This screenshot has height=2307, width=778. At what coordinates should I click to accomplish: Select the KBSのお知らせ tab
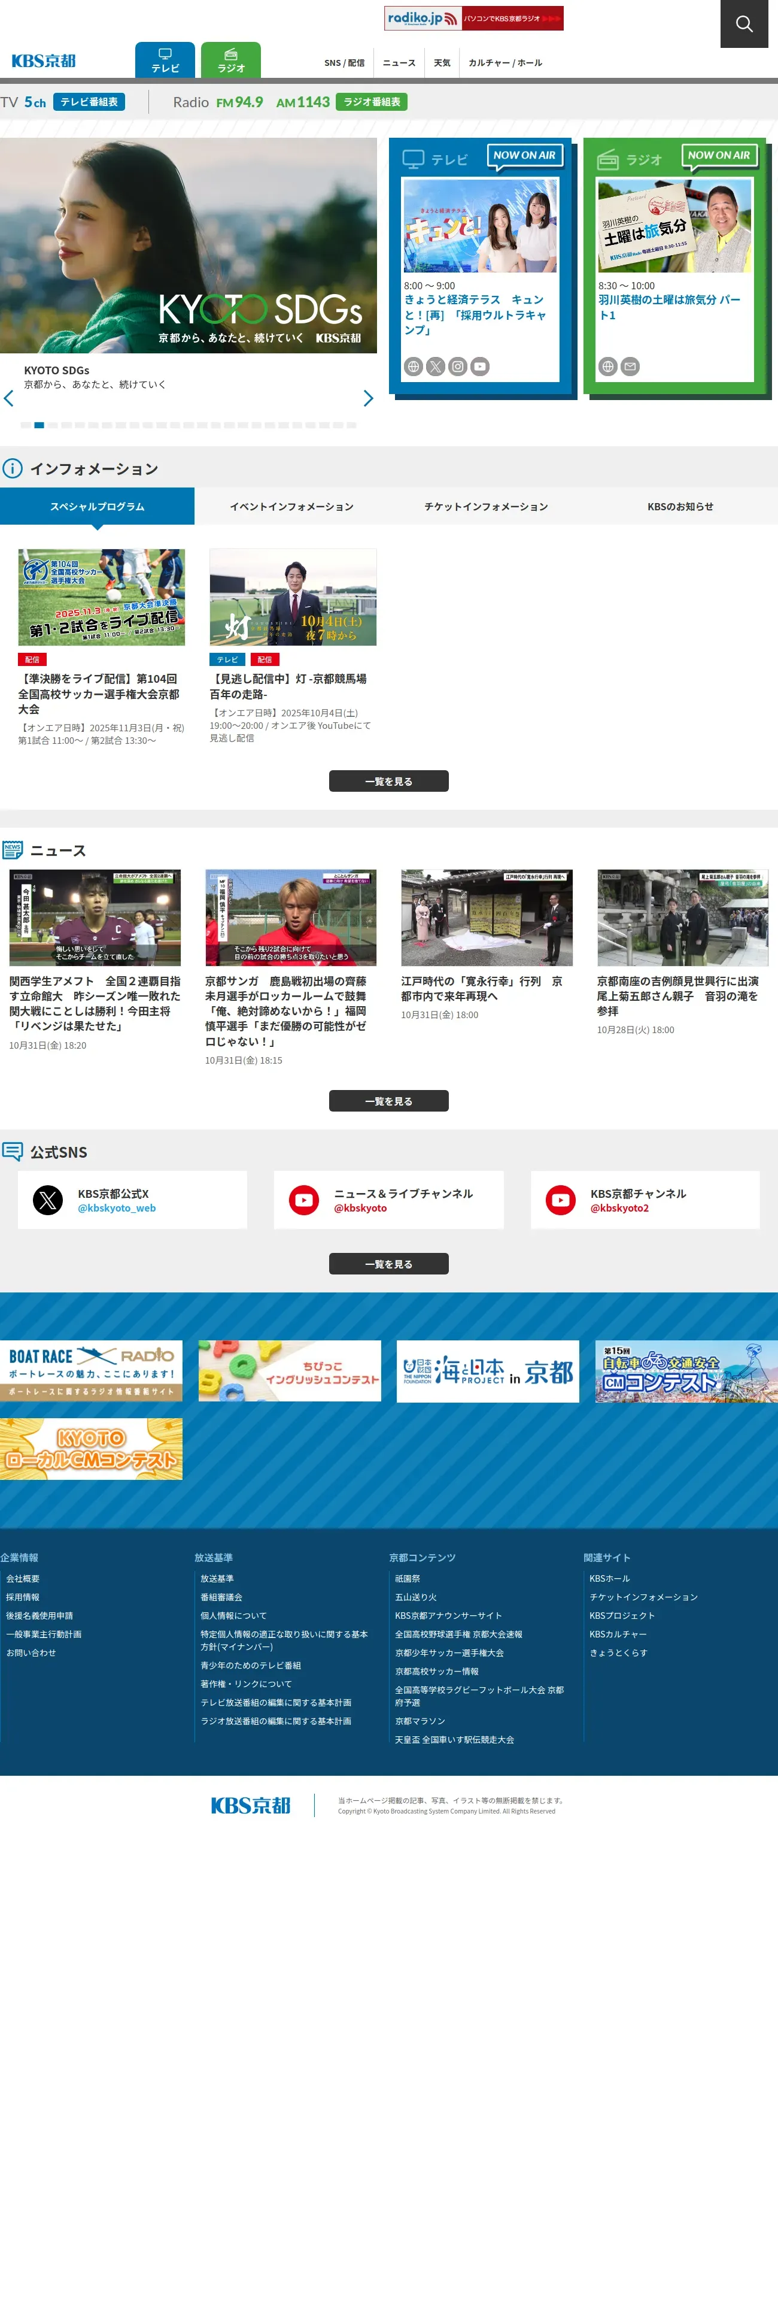coord(680,506)
